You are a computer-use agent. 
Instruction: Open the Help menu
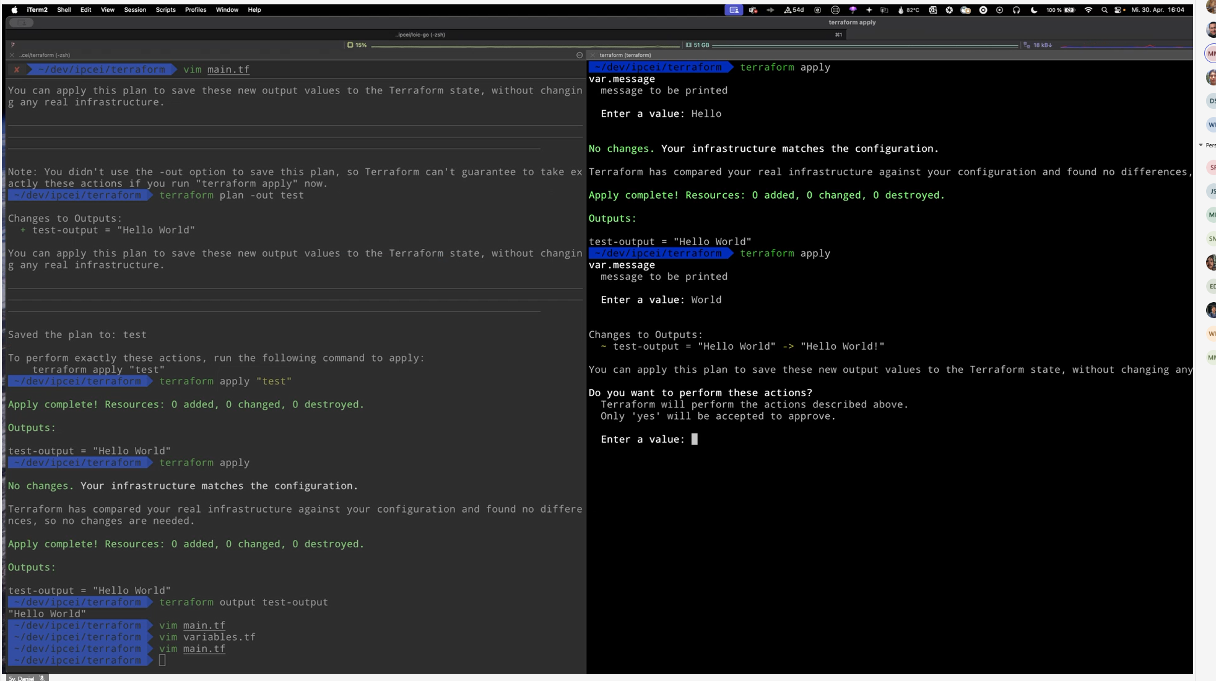point(254,10)
